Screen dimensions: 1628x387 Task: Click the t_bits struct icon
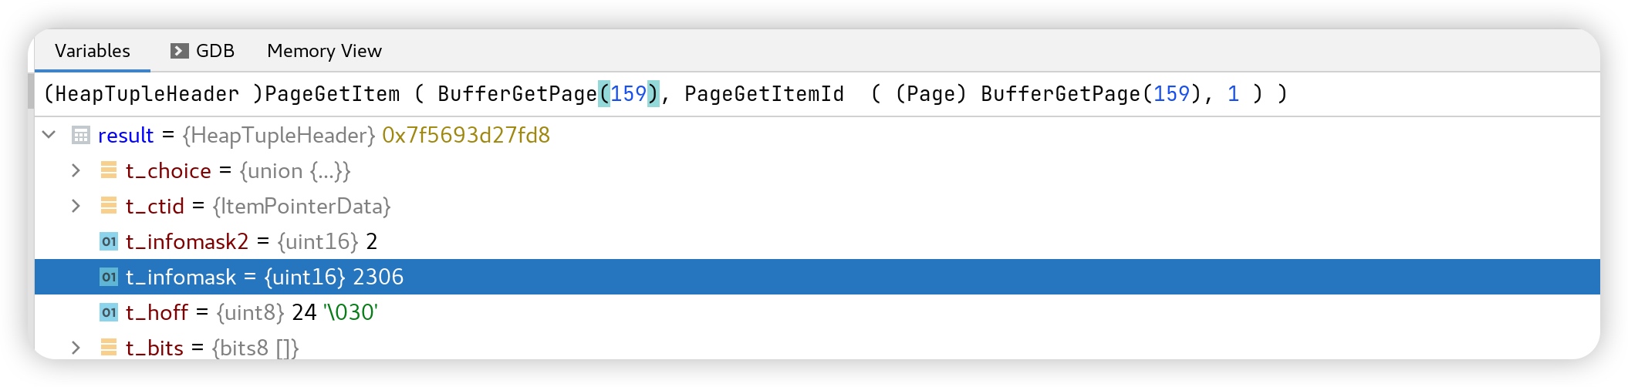[x=109, y=348]
